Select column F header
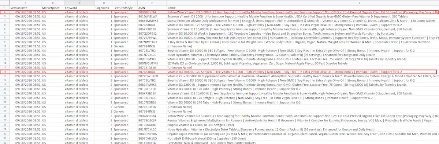 (152, 3)
